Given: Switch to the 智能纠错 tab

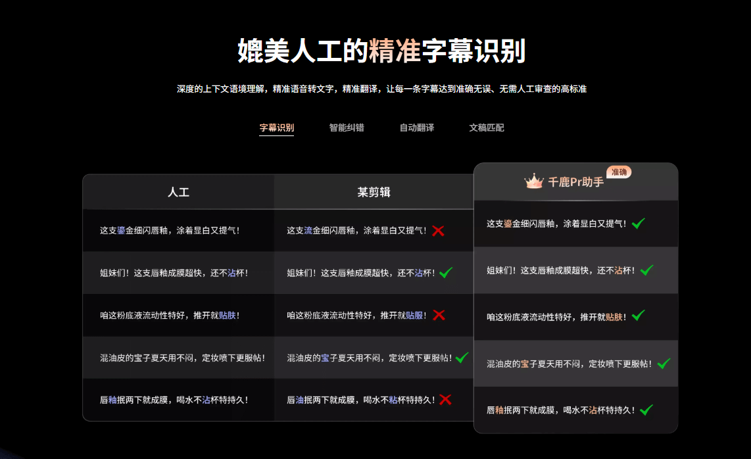Looking at the screenshot, I should (346, 128).
